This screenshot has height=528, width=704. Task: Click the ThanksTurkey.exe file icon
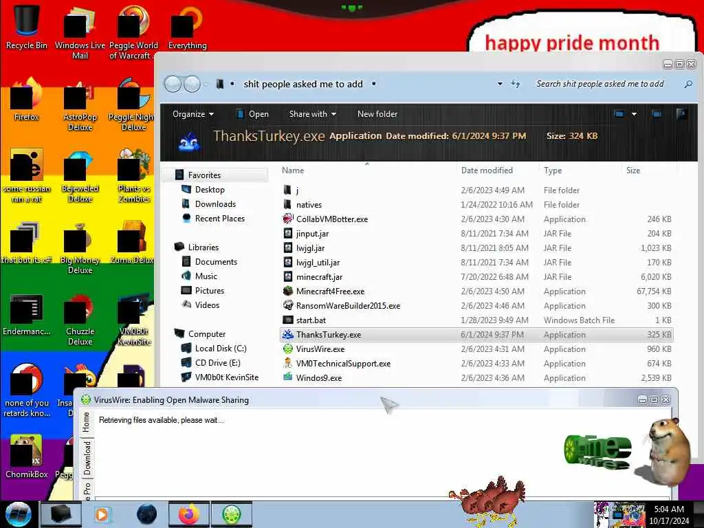tap(288, 335)
